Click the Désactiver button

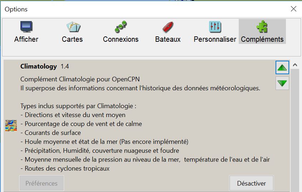tap(251, 183)
